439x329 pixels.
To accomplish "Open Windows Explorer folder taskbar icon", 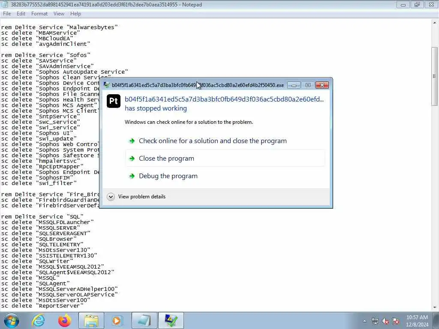I will [x=91, y=320].
